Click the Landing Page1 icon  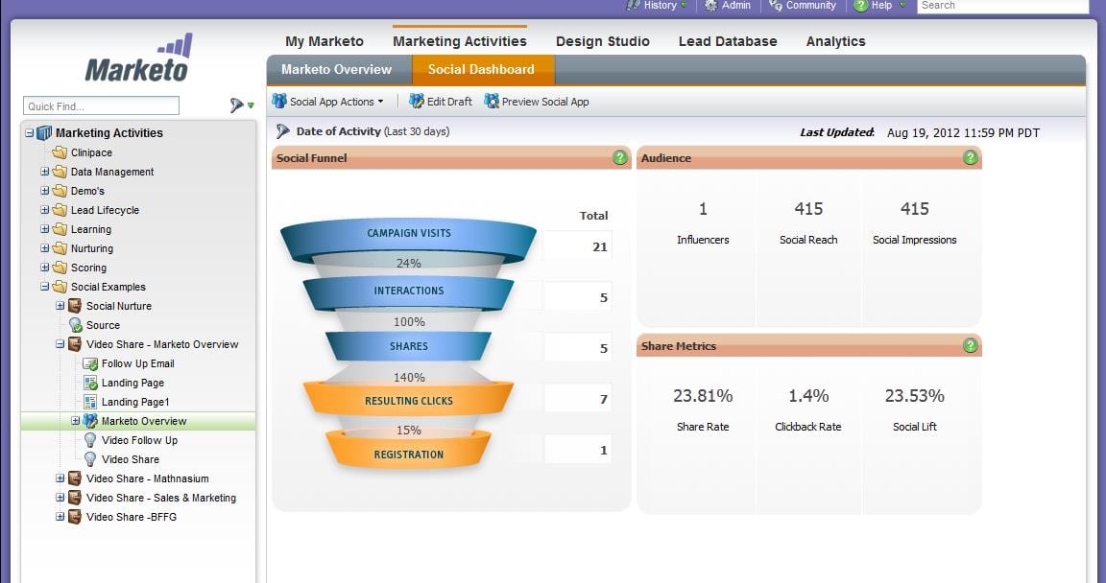pos(90,402)
